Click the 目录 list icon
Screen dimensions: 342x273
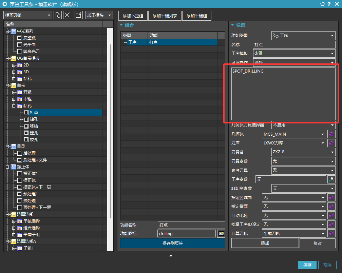(13, 147)
